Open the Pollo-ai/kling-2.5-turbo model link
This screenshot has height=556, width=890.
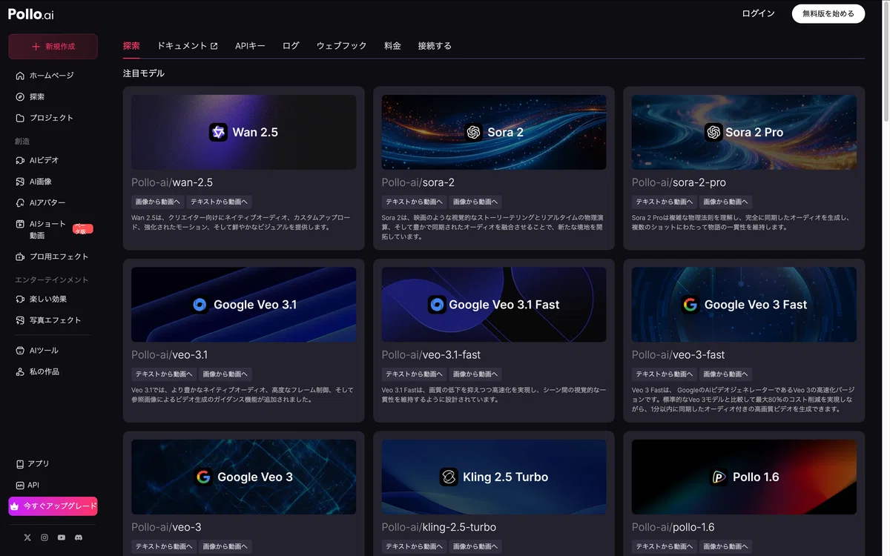click(x=439, y=527)
